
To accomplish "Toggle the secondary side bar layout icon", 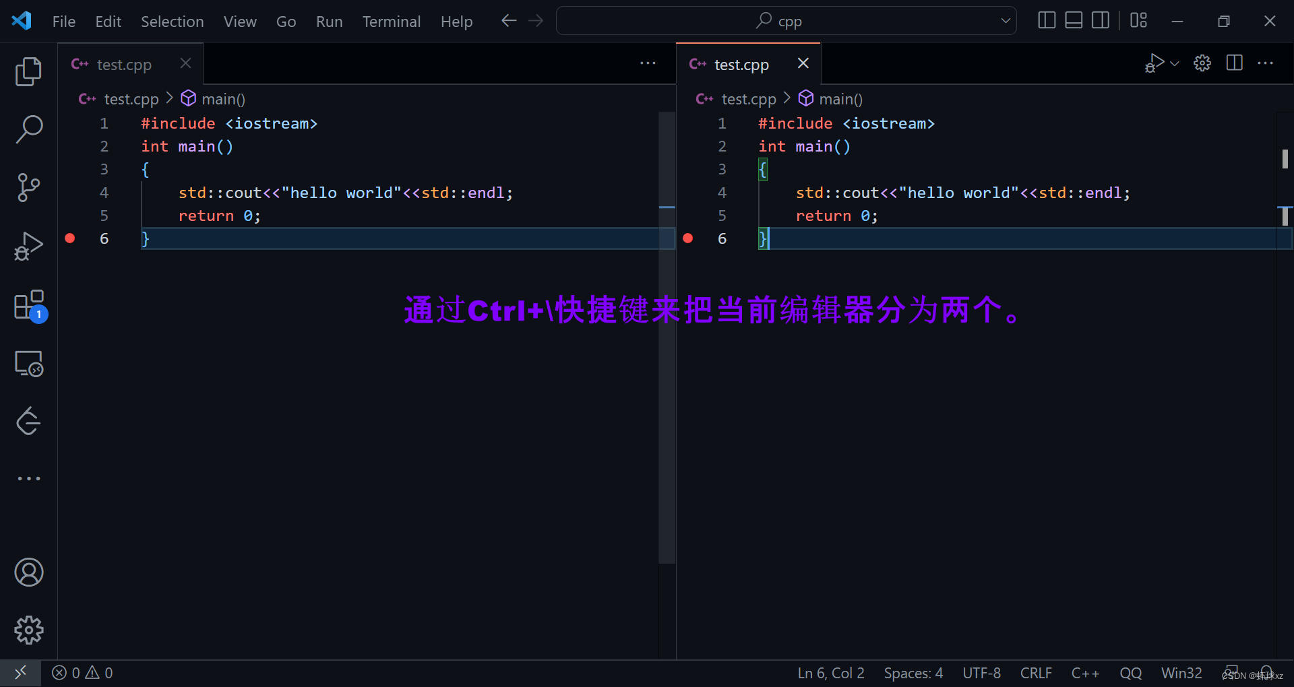I will [x=1101, y=21].
